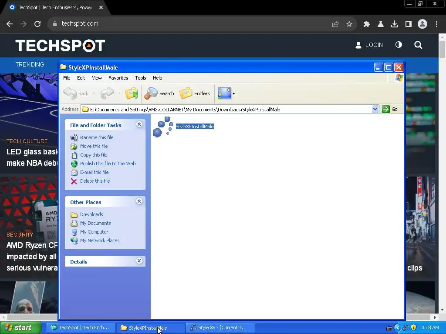This screenshot has height=334, width=446.
Task: Click the TechSpot logo
Action: click(60, 46)
